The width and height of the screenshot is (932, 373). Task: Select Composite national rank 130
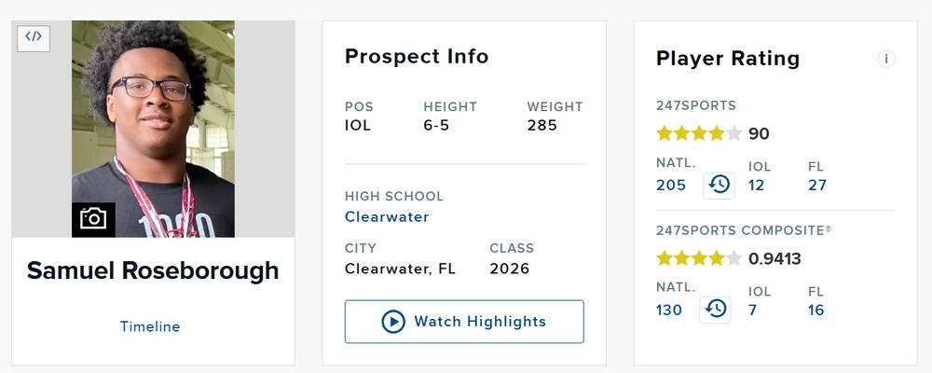tap(669, 310)
